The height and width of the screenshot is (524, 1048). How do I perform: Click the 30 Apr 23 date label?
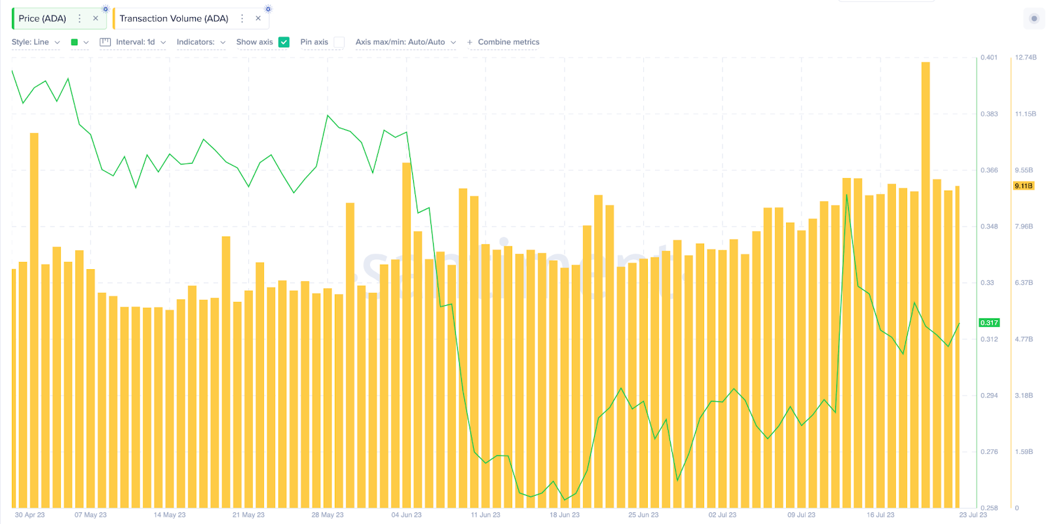click(29, 515)
